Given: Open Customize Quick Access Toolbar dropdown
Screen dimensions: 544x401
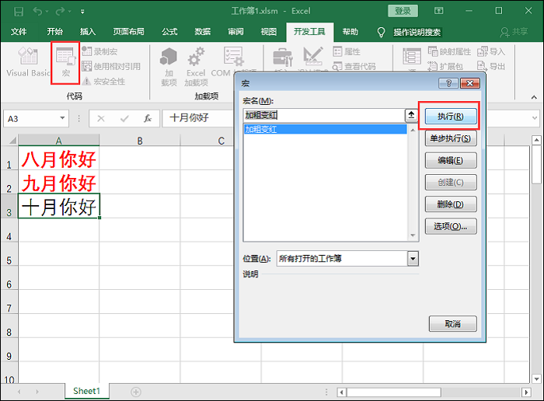Looking at the screenshot, I should [x=82, y=12].
